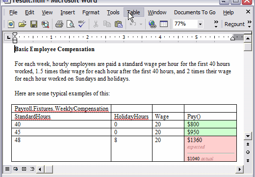Print the document with the printer icon
The image size is (255, 177).
59,24
